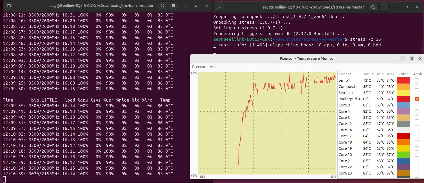Viewport: 424px width, 183px height.
Task: Enable graph checkbox for Core 17
Action: 417,136
